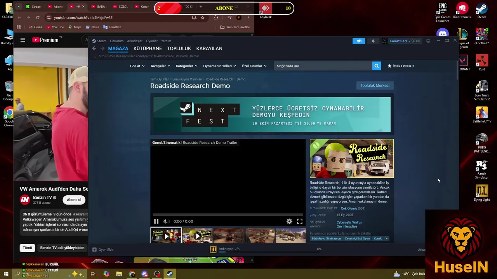Switch to KÜTÜPHANE tab in Steam
Screen dimensions: 497x279
point(148,48)
